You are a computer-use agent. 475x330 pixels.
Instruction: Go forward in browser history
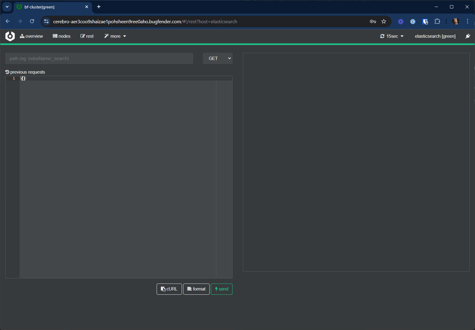pos(20,21)
